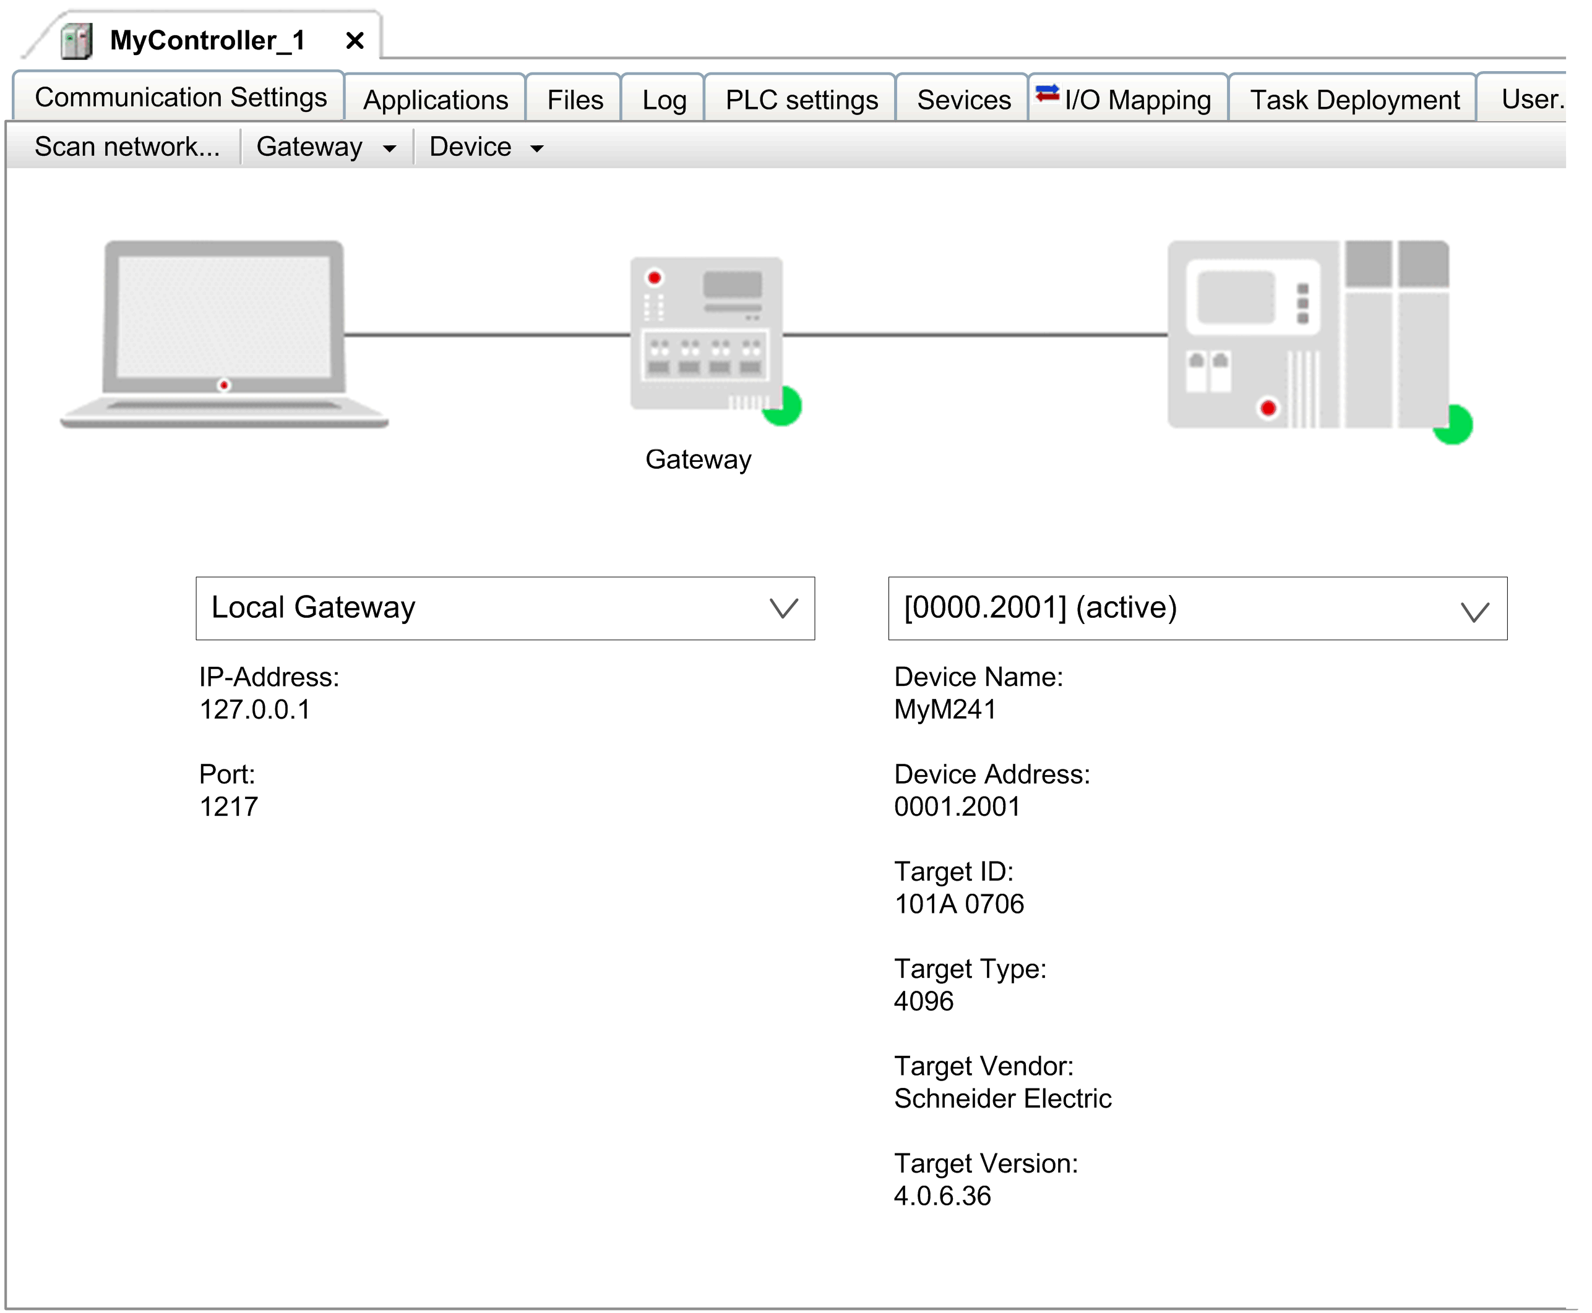Open the Gateway toolbar dropdown menu
The width and height of the screenshot is (1592, 1313).
(x=325, y=147)
